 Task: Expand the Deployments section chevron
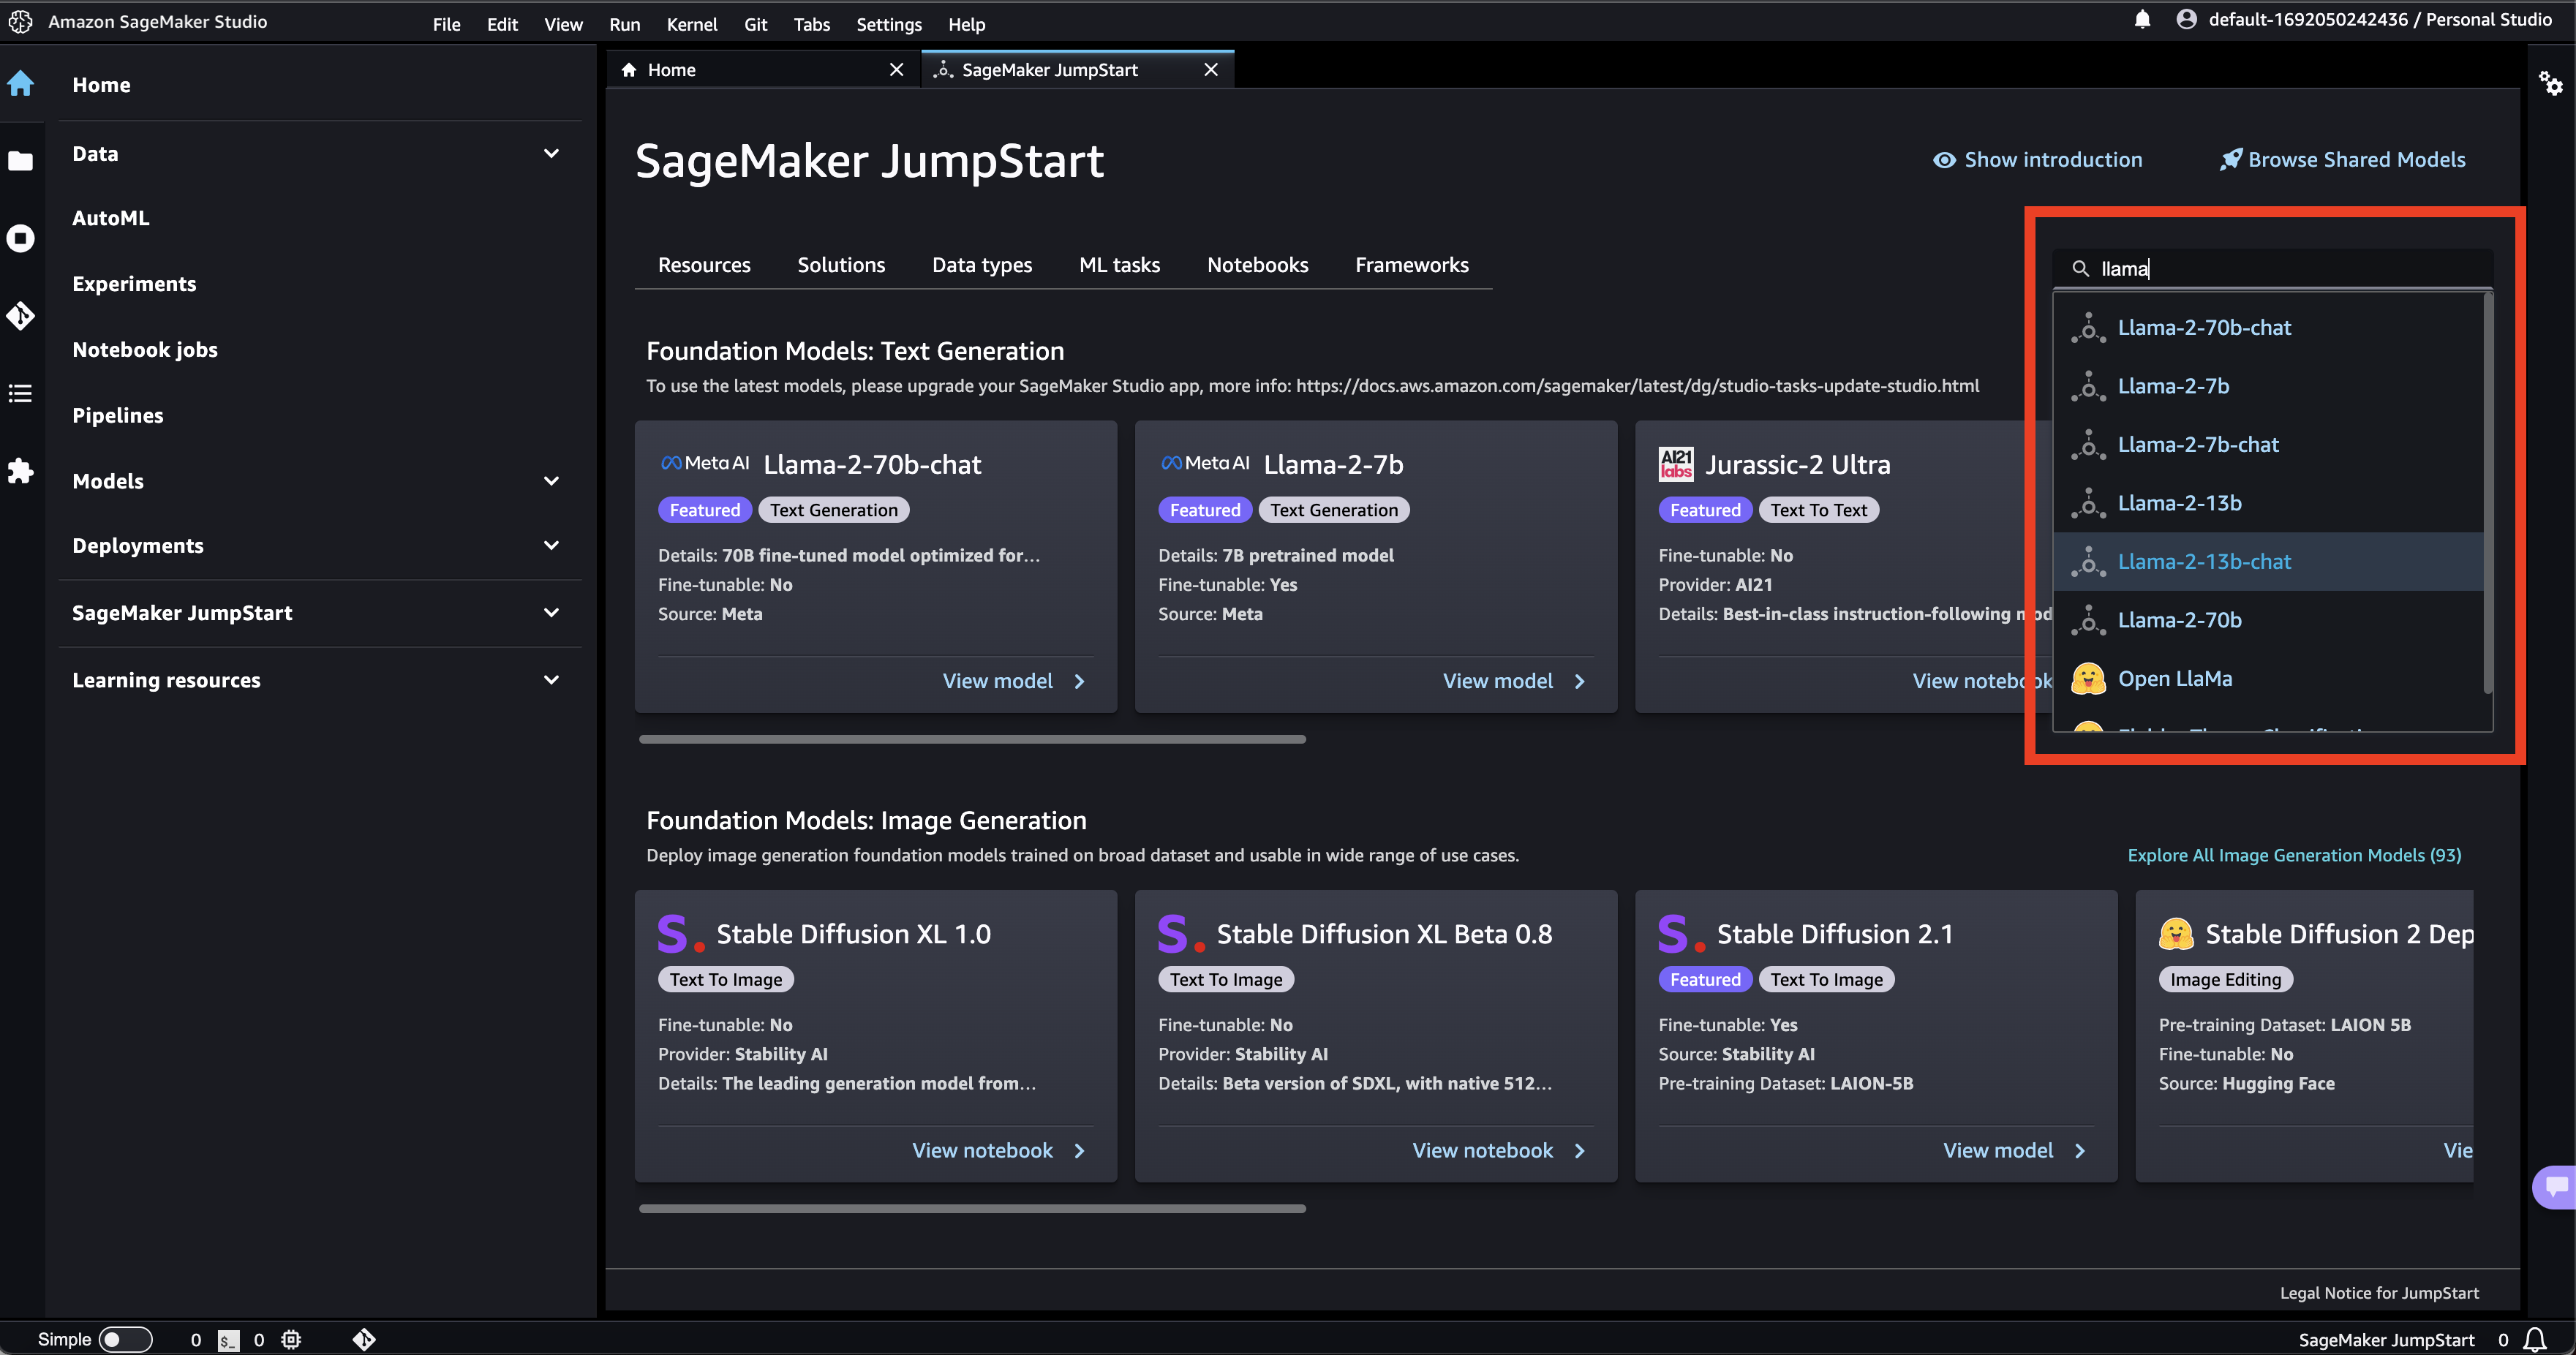pos(551,545)
